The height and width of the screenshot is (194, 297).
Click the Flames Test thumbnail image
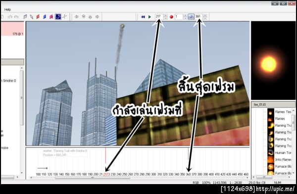(271, 112)
